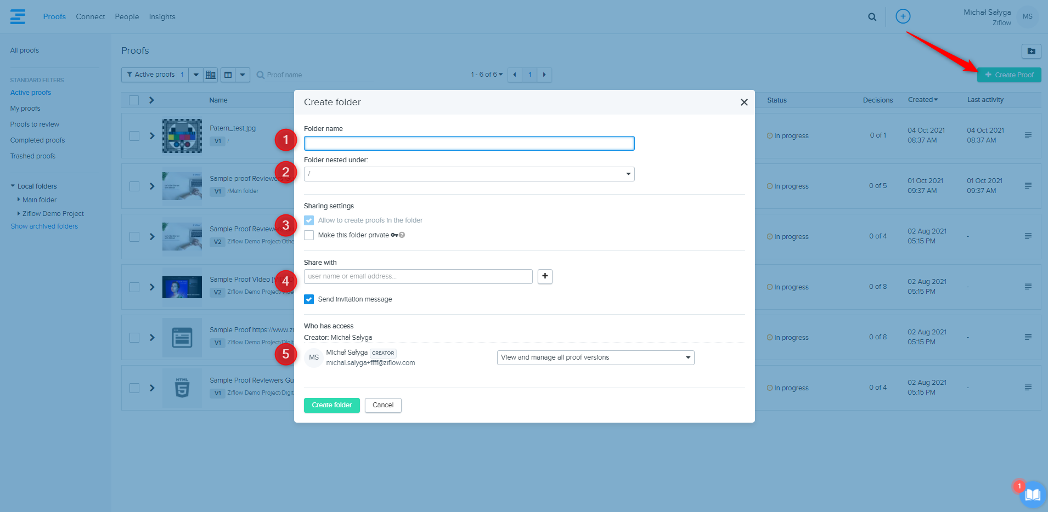Click the circled plus icon in header
The height and width of the screenshot is (512, 1048).
pyautogui.click(x=903, y=16)
